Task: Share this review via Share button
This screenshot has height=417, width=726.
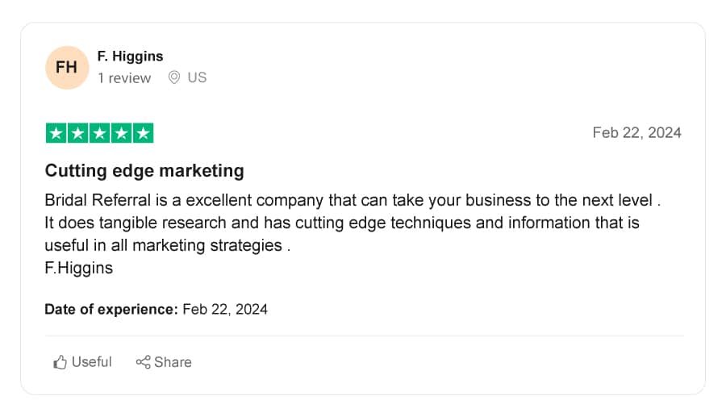Action: (x=164, y=362)
